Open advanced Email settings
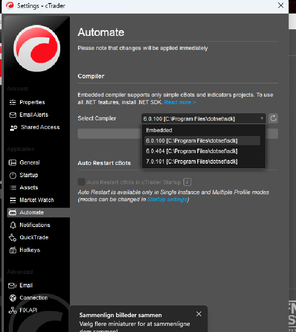The width and height of the screenshot is (296, 332). pyautogui.click(x=26, y=286)
